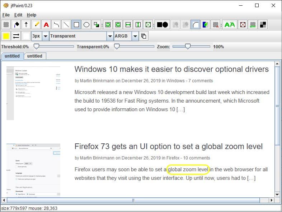This screenshot has width=282, height=212.
Task: Choose the straight line tool
Action: [x=66, y=25]
